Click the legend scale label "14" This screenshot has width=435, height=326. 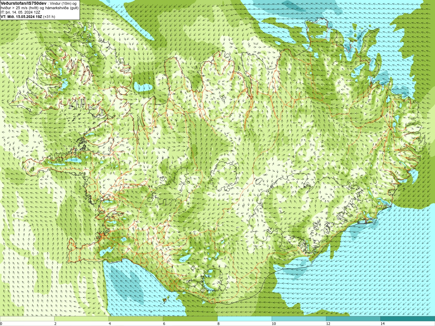pos(382,324)
